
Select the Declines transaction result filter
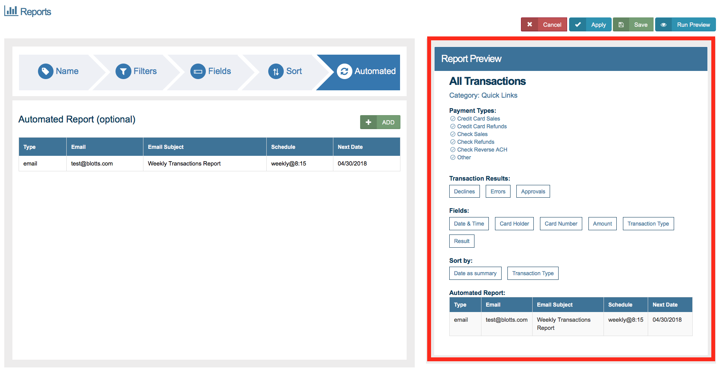[x=464, y=191]
